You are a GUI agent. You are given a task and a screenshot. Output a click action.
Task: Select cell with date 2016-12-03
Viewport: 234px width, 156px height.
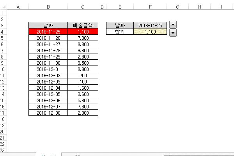[x=48, y=82]
